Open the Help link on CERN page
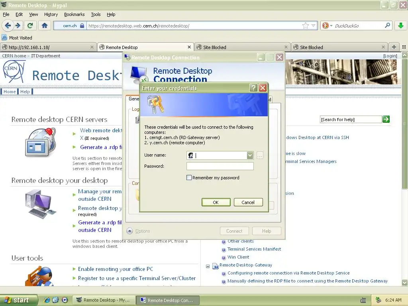This screenshot has width=408, height=306. (25, 92)
